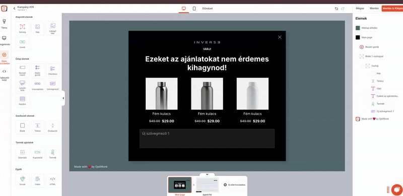Add a Kérdőív survey element
The image size is (403, 196).
pyautogui.click(x=22, y=101)
